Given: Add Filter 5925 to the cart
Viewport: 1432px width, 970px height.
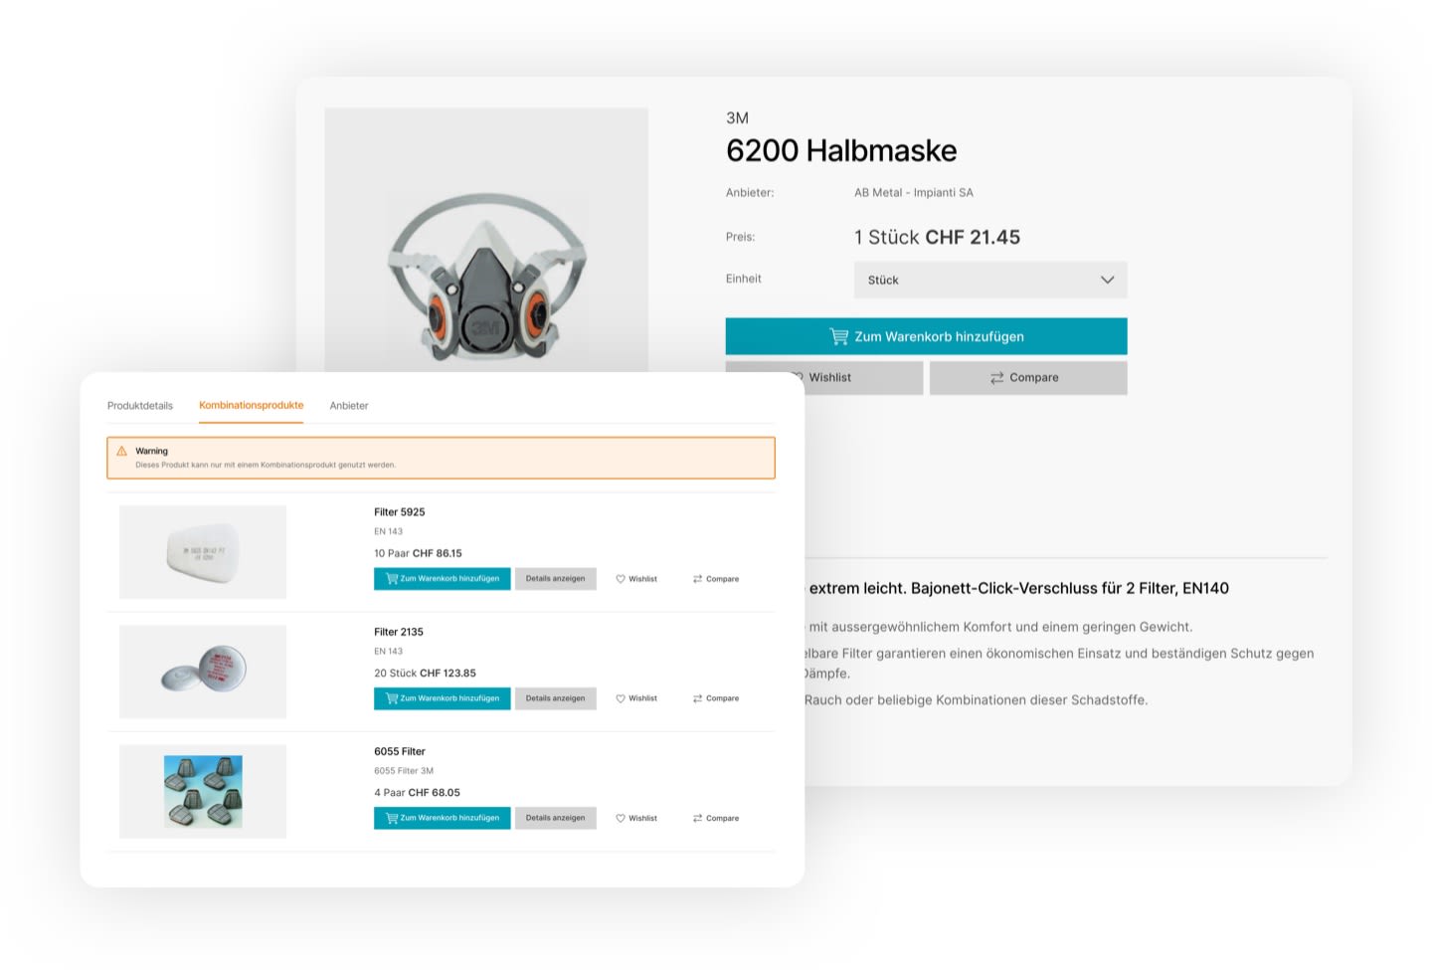Looking at the screenshot, I should pyautogui.click(x=443, y=579).
